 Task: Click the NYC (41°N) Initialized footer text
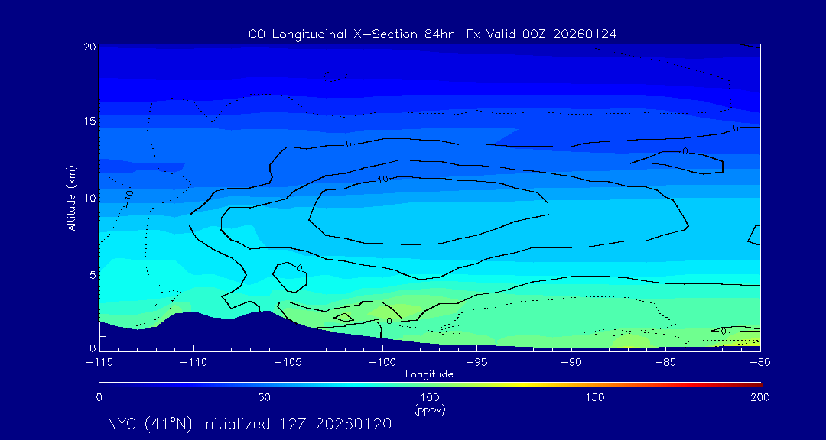249,424
